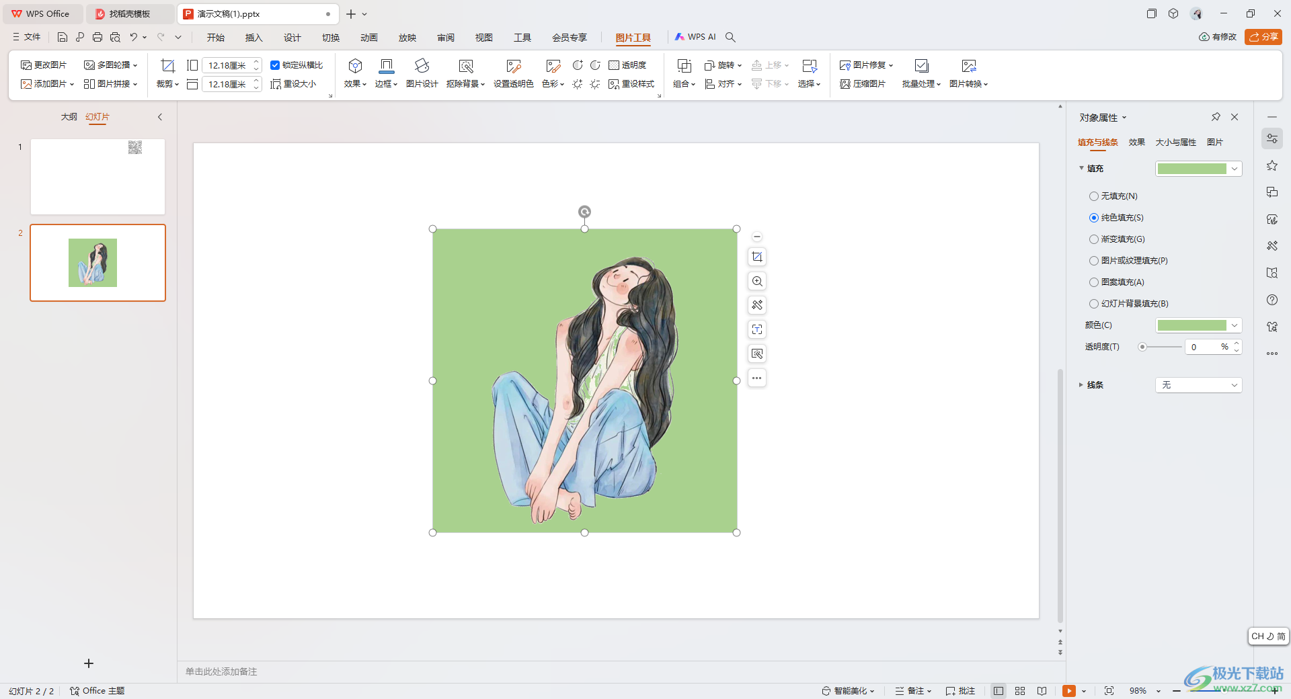Image resolution: width=1291 pixels, height=699 pixels.
Task: Click the floating more options ellipsis
Action: [x=757, y=378]
